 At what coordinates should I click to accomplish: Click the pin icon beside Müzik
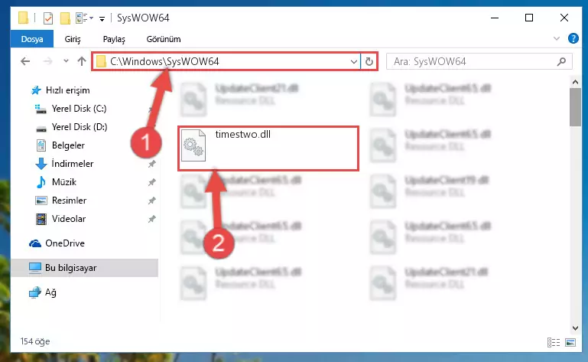[x=151, y=182]
